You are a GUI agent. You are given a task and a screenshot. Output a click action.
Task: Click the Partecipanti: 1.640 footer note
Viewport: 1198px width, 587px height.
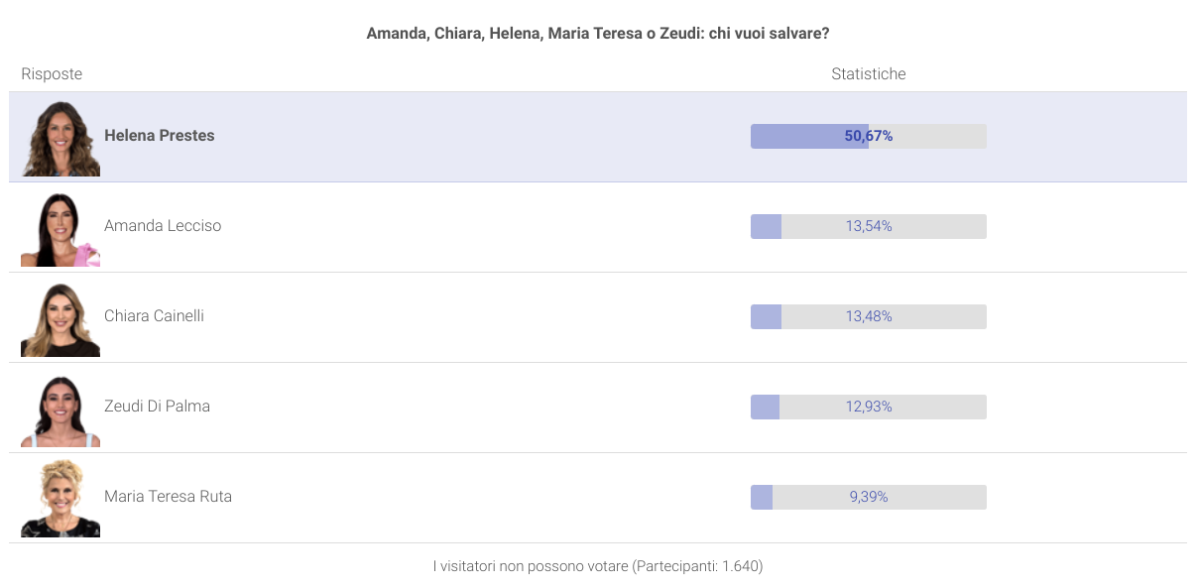click(598, 567)
